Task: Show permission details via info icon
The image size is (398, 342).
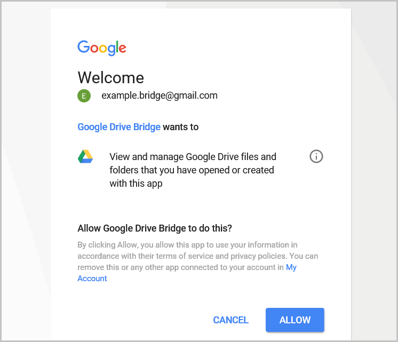Action: (316, 156)
